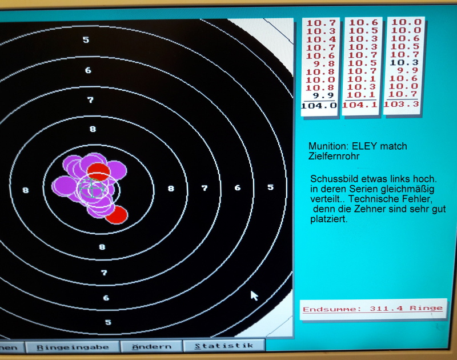
Task: Click the Zielfernrohr text line
Action: (334, 156)
